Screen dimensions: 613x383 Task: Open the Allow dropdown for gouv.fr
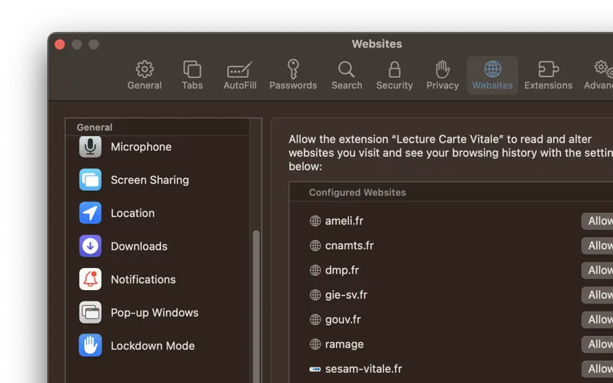coord(597,319)
